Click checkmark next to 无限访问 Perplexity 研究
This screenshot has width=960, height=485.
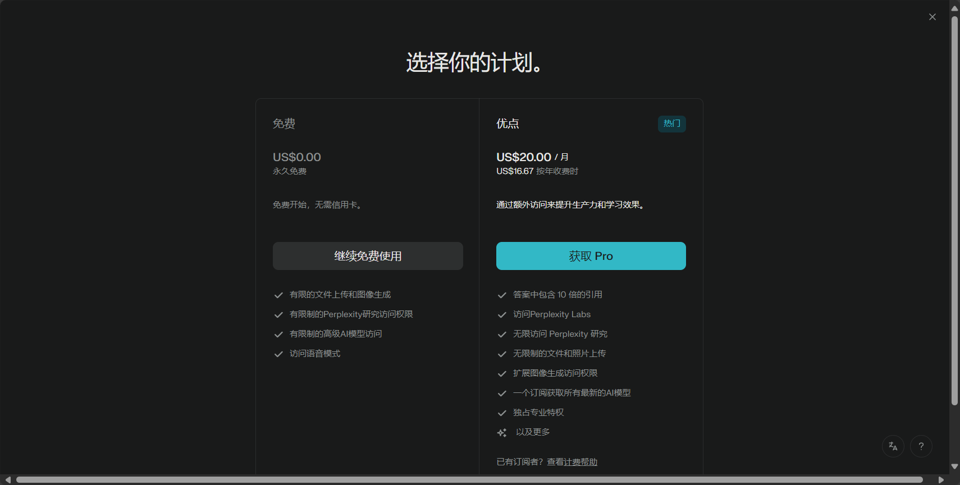coord(502,334)
